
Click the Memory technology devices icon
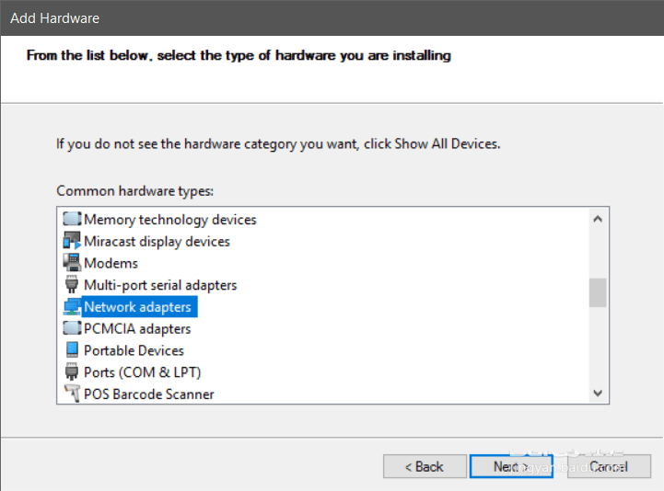[x=71, y=220]
